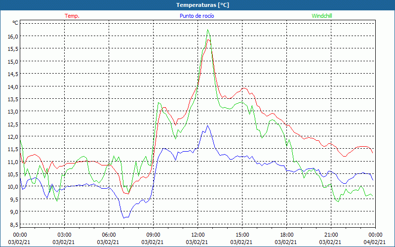395x247 pixels.
Task: Click the 11,0 y-axis value
Action: (13, 162)
